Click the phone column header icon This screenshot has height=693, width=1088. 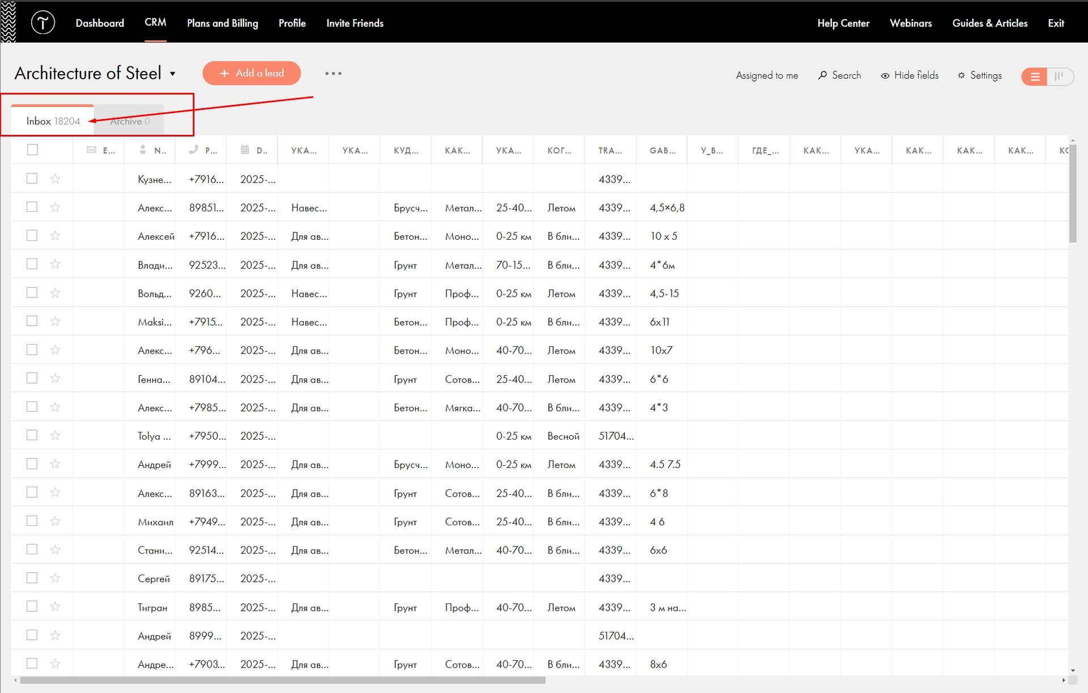click(x=194, y=150)
